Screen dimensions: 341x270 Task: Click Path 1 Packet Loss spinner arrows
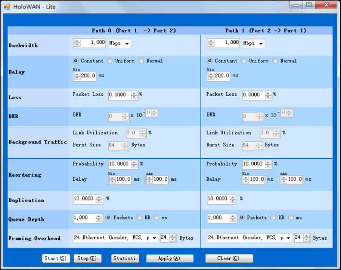268,95
